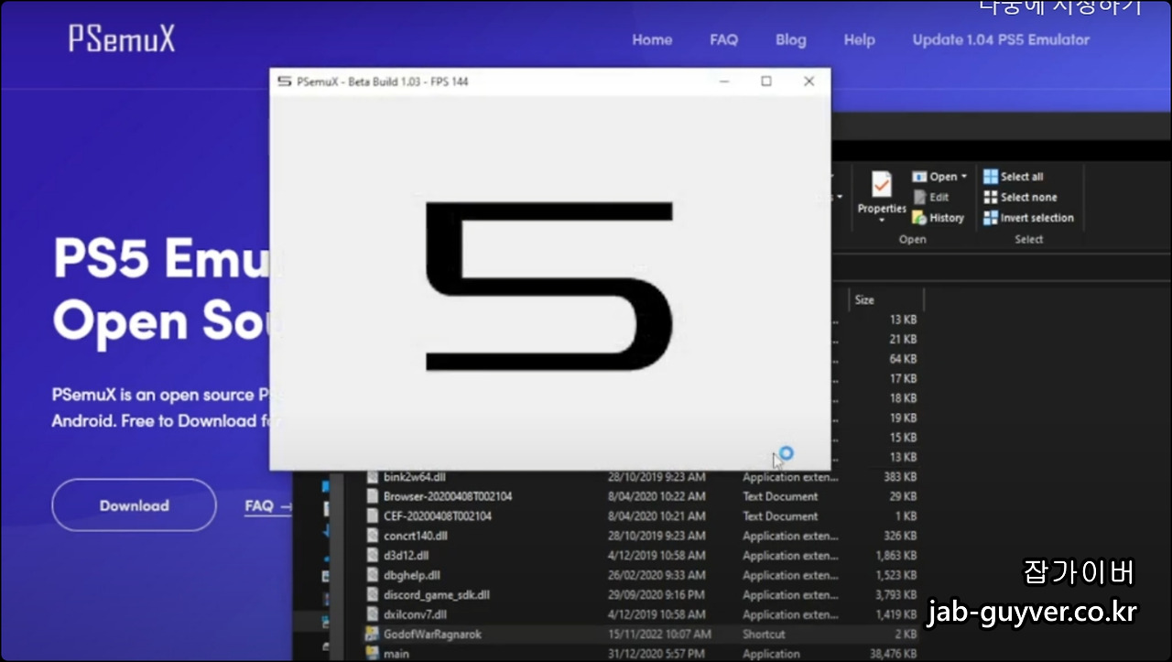1172x662 pixels.
Task: Click Select none in Explorer ribbon
Action: 1020,197
